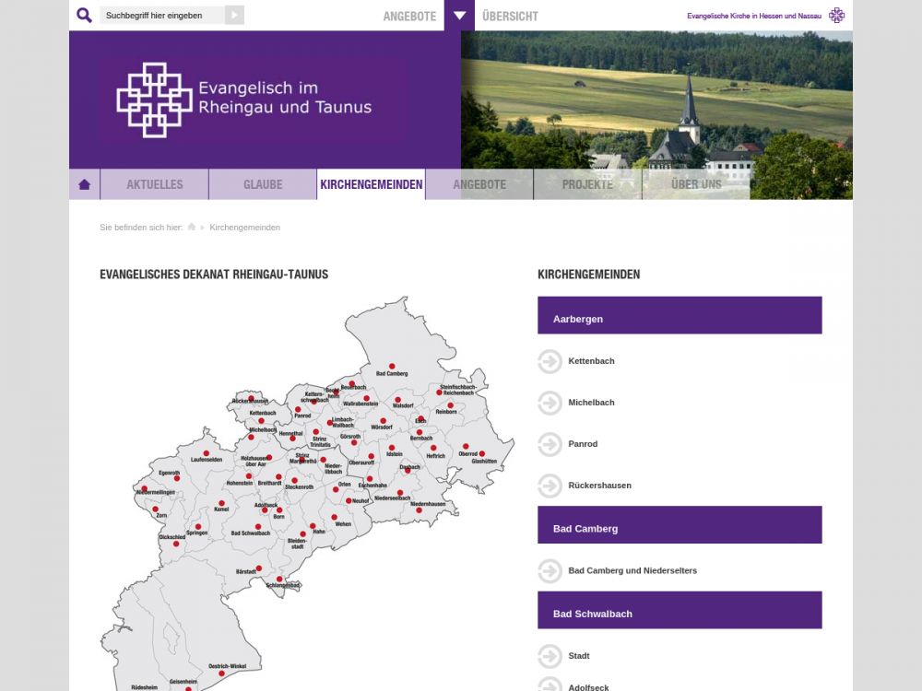Select Bad Camberg dot on the map

tap(392, 366)
